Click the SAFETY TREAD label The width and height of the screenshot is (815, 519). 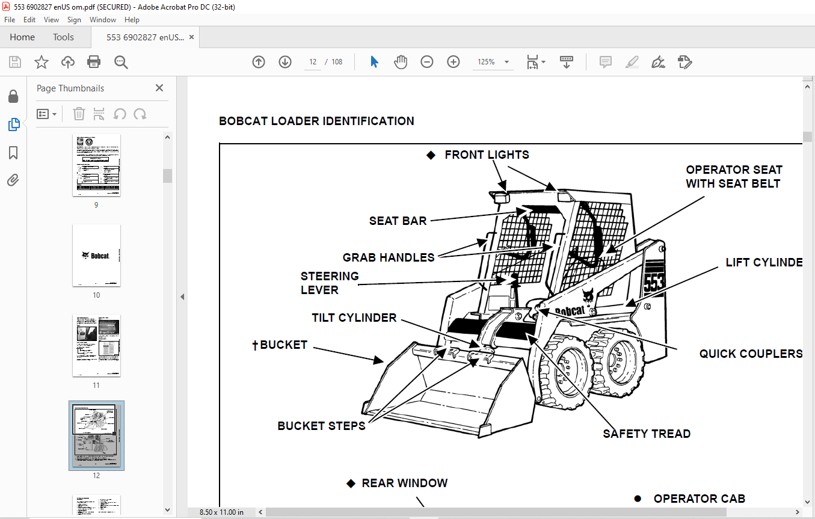[x=647, y=434]
